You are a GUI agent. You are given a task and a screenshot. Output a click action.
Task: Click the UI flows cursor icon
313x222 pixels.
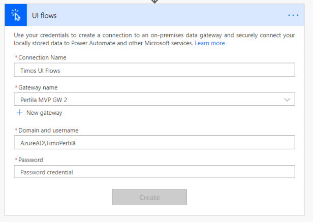pyautogui.click(x=15, y=16)
